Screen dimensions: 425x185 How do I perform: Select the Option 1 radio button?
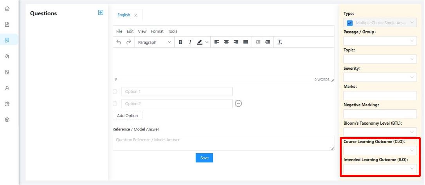(115, 92)
